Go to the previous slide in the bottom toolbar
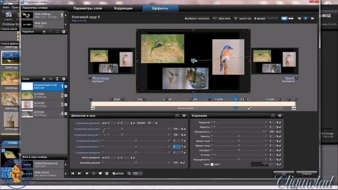This screenshot has height=190, width=338. pos(73,174)
